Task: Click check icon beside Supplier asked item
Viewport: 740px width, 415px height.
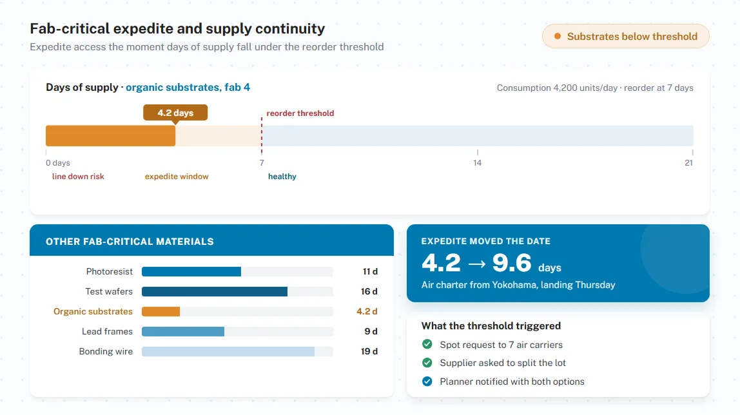Action: click(427, 363)
